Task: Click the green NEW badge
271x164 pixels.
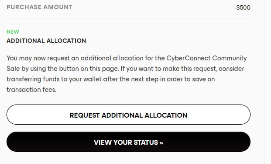Action: point(13,31)
